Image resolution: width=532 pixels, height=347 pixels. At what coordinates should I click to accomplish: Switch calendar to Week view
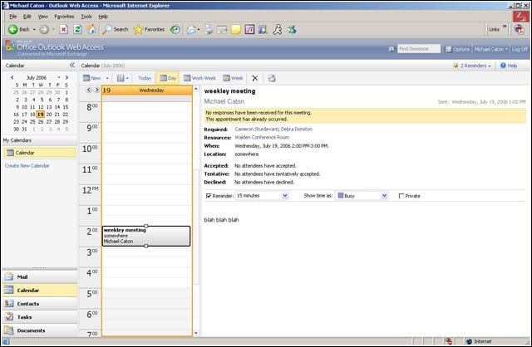point(233,78)
